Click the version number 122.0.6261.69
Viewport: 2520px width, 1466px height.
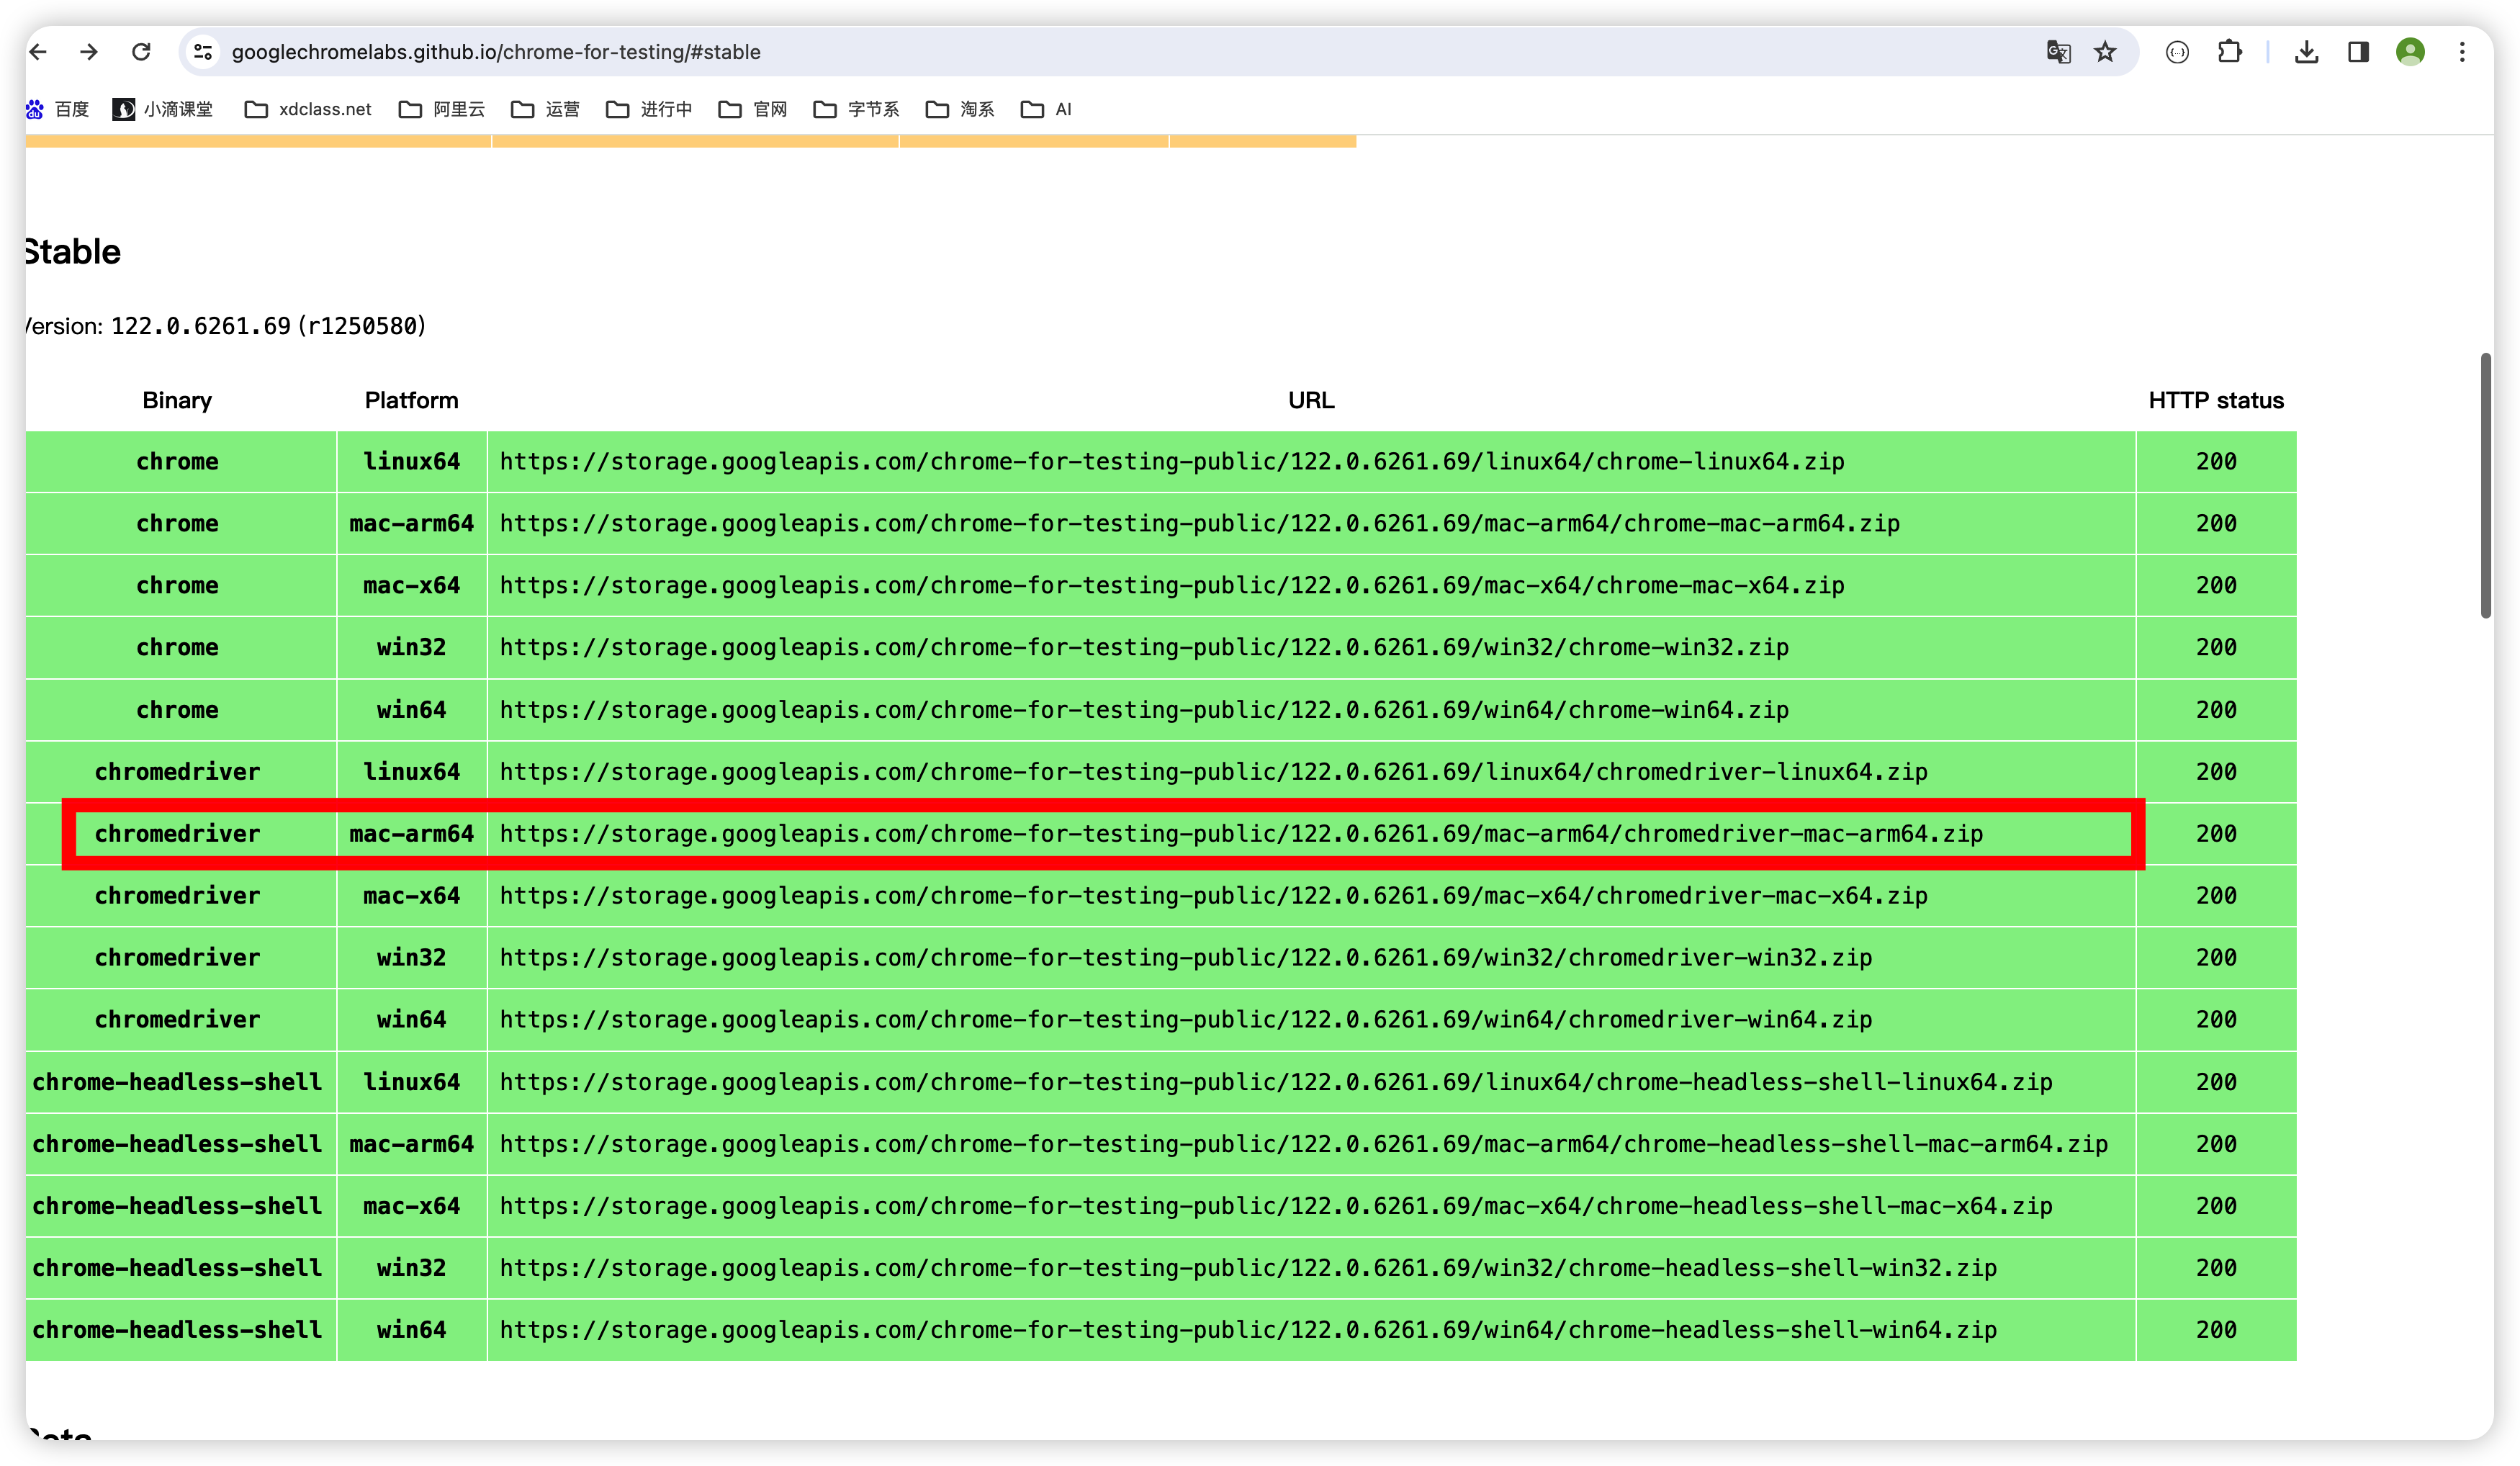point(200,326)
